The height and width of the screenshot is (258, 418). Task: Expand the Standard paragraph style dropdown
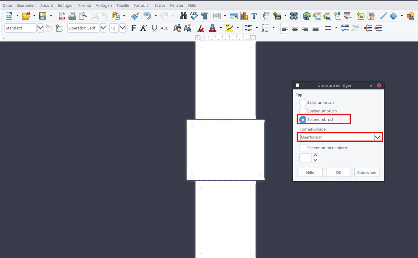click(40, 28)
